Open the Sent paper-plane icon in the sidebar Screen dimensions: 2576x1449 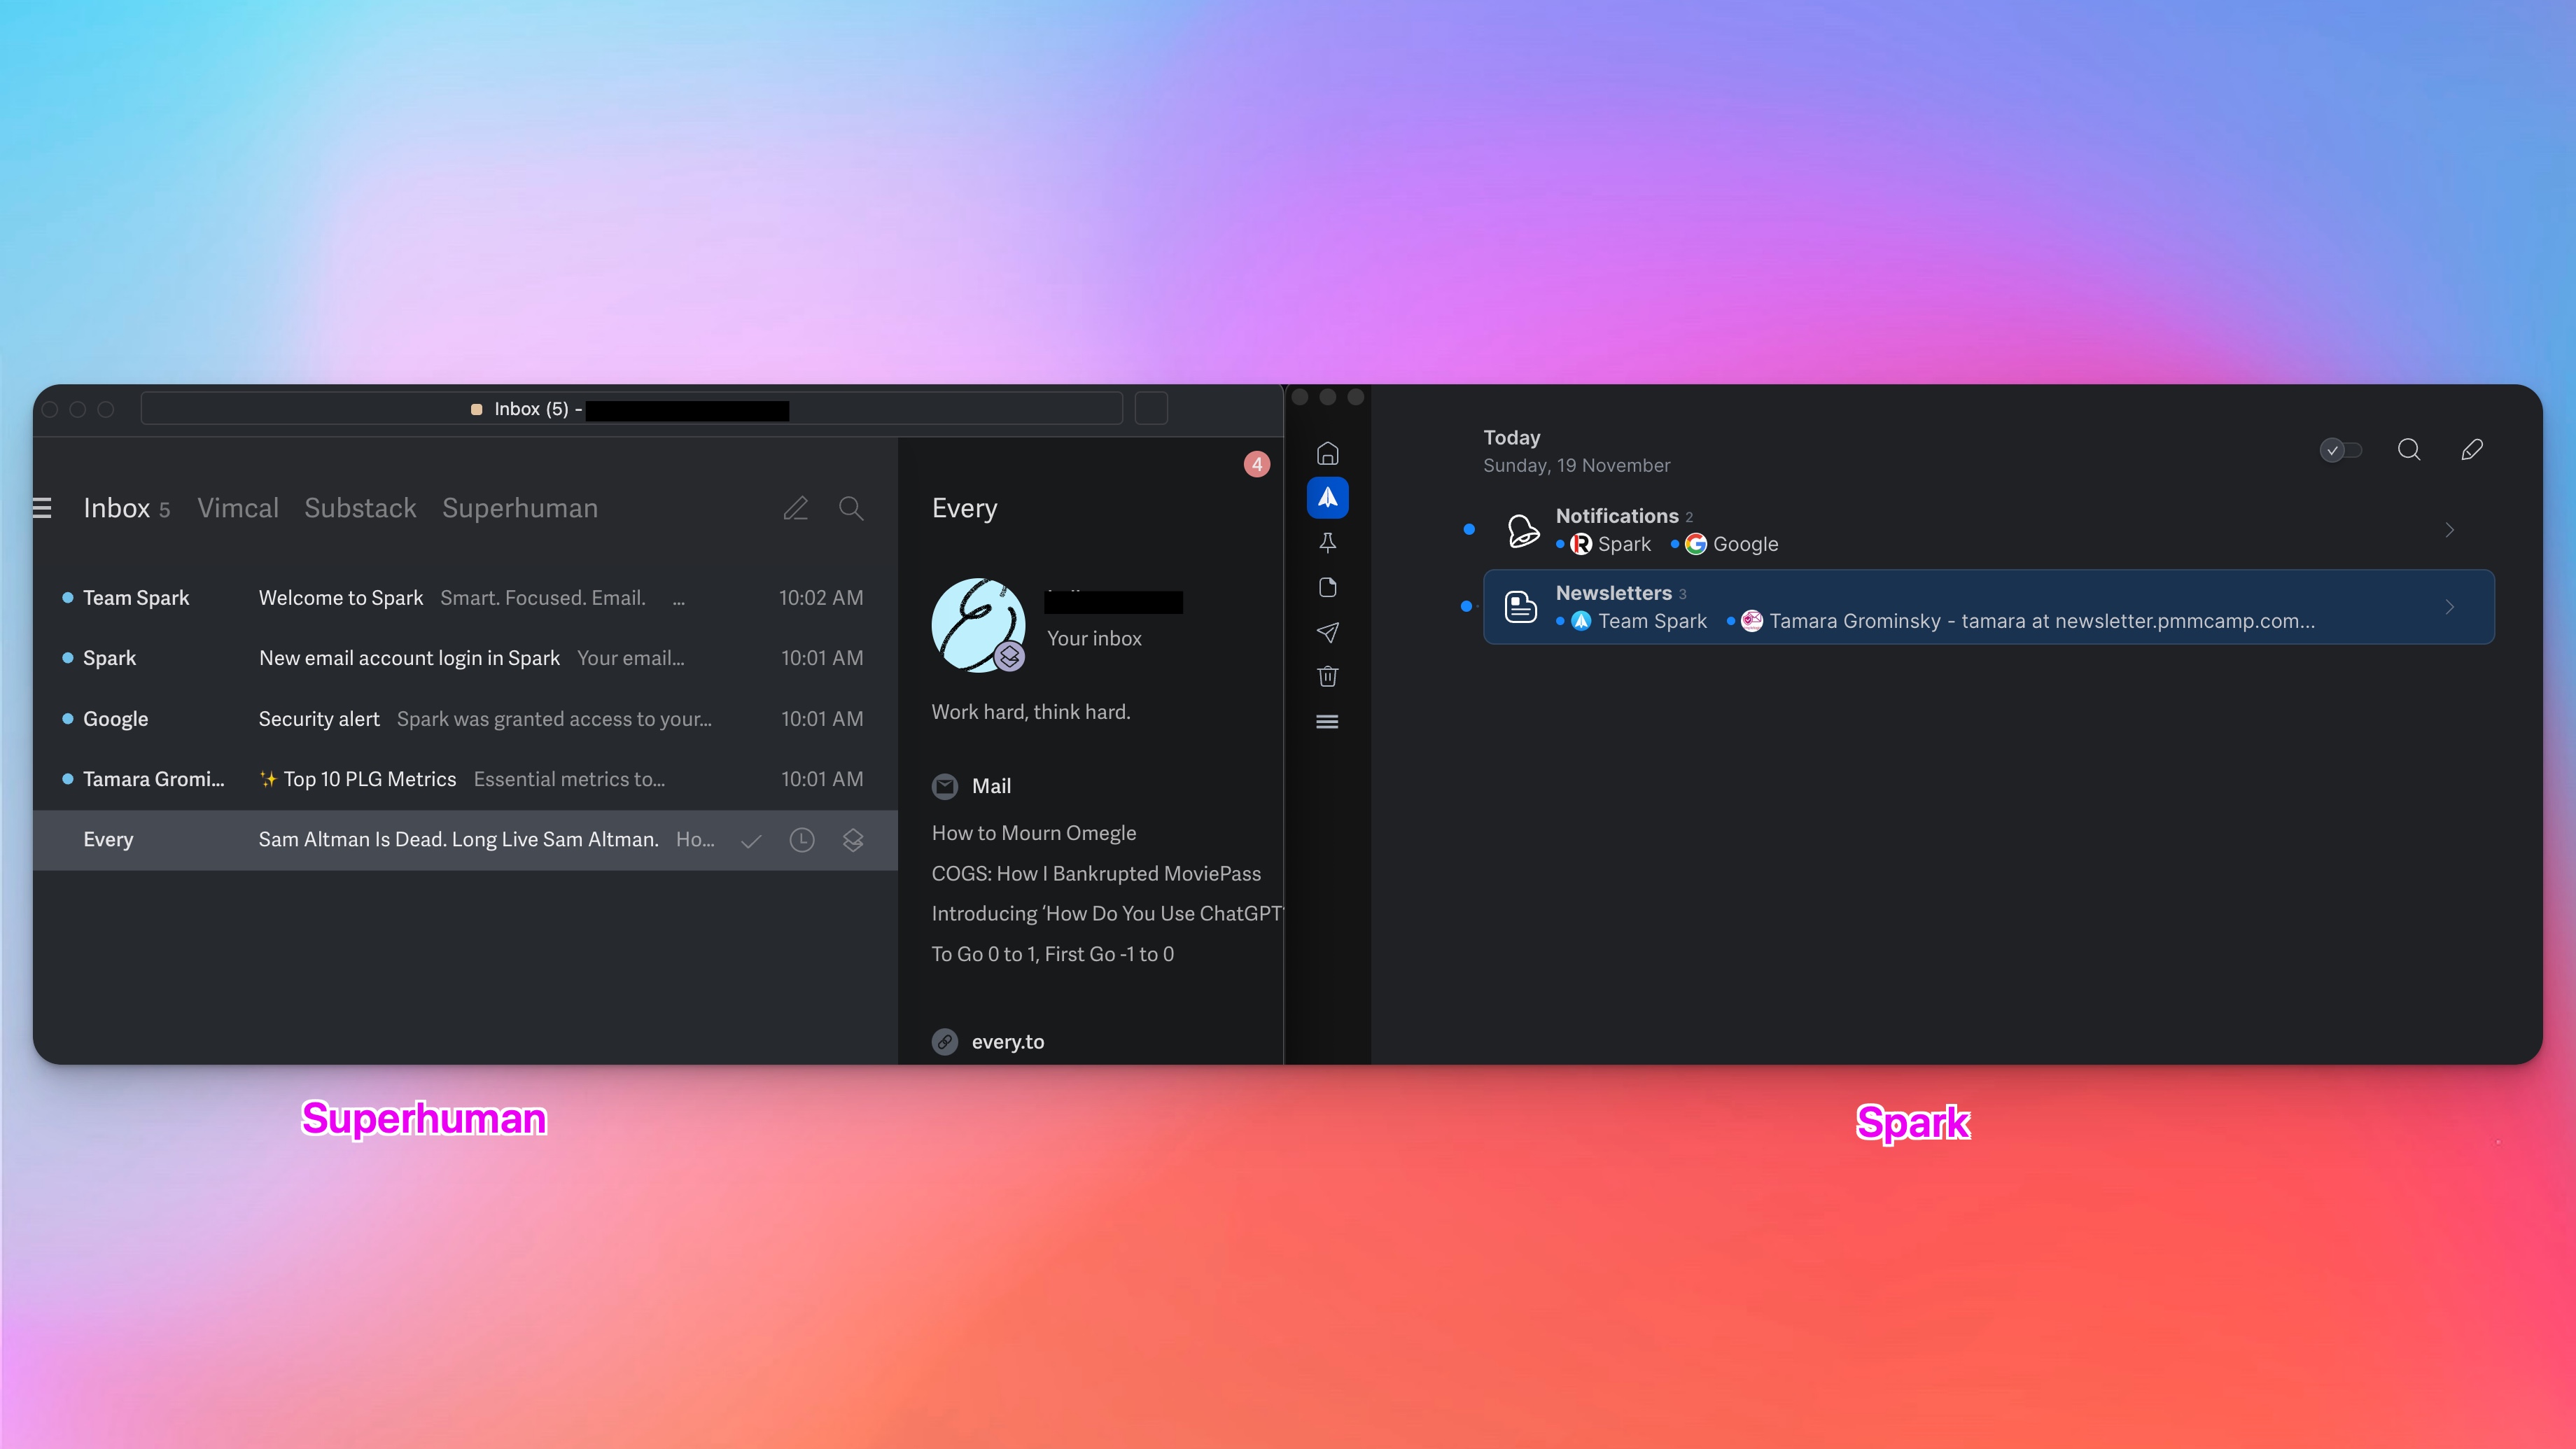click(1327, 632)
